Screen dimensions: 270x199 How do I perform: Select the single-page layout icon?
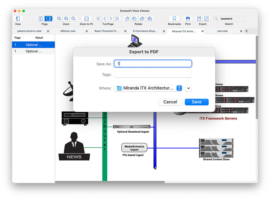(48, 19)
